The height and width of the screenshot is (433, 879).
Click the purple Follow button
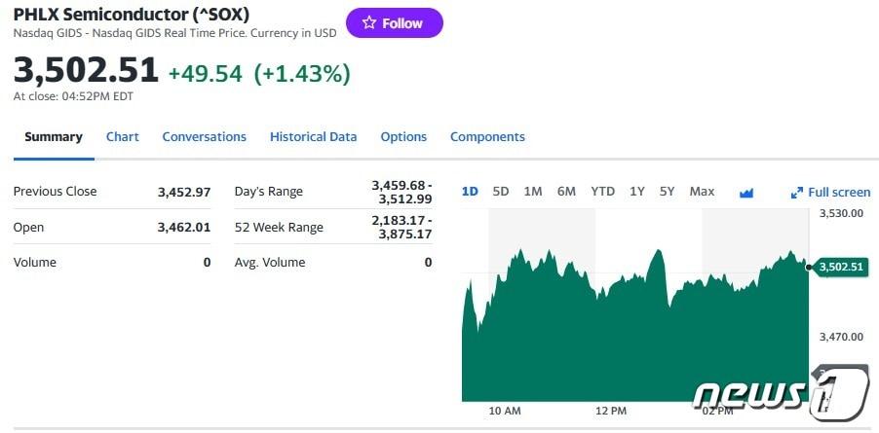[394, 23]
